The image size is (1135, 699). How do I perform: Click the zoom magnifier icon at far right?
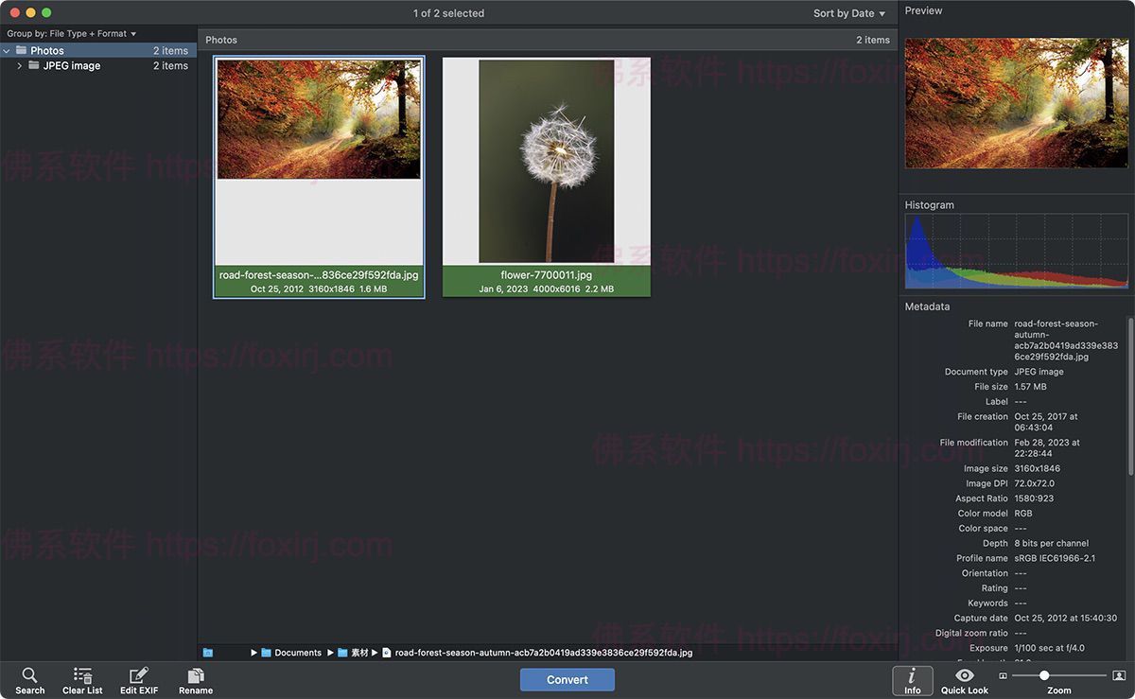(x=1117, y=675)
